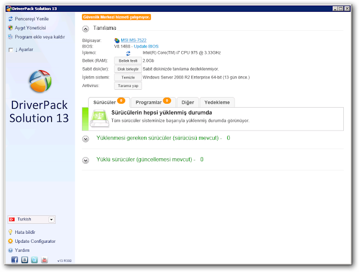Click the v13 R380 version label
This screenshot has width=359, height=272.
(65, 261)
